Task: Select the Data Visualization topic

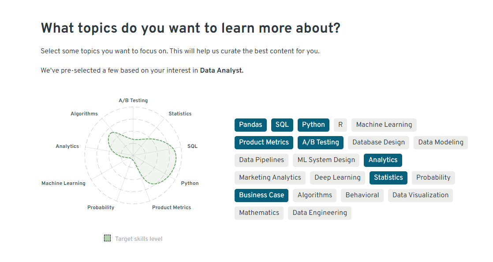Action: point(420,195)
